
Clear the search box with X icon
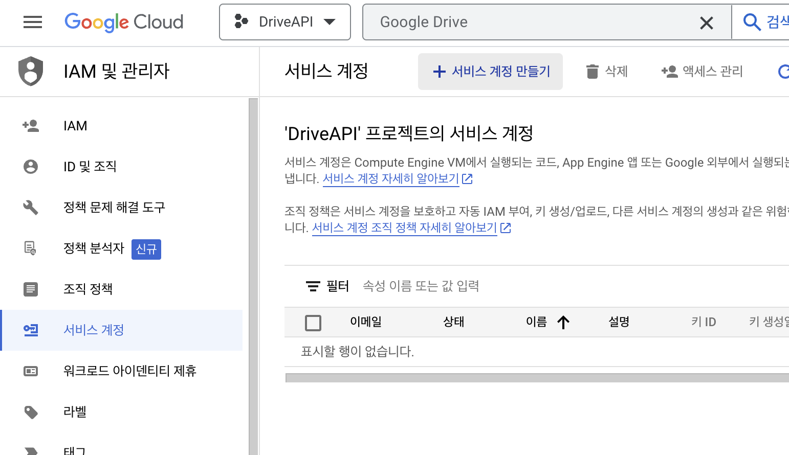click(x=707, y=22)
